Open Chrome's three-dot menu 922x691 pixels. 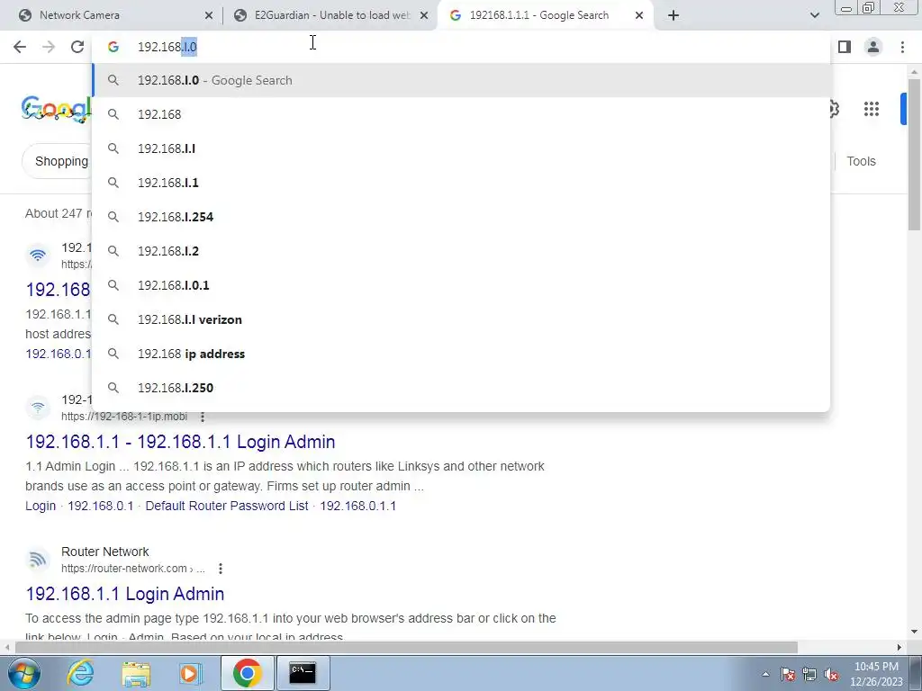(x=902, y=47)
